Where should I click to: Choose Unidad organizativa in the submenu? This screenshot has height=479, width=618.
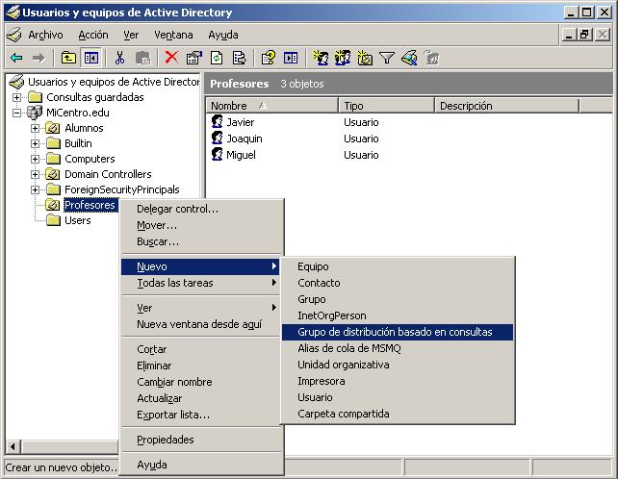[343, 365]
